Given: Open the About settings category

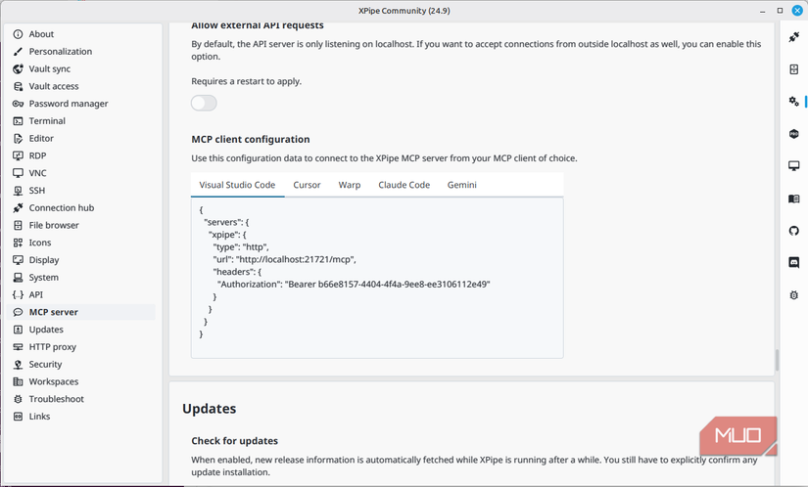Looking at the screenshot, I should point(81,34).
